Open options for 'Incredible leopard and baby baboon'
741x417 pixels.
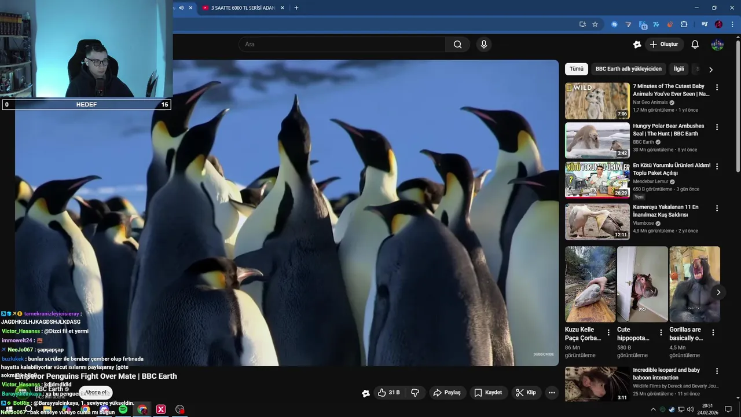click(x=717, y=371)
